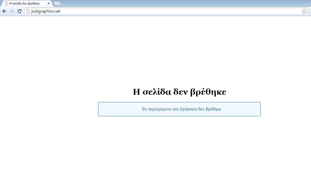This screenshot has width=311, height=191.
Task: Click the browser Back arrow
Action: pyautogui.click(x=4, y=11)
